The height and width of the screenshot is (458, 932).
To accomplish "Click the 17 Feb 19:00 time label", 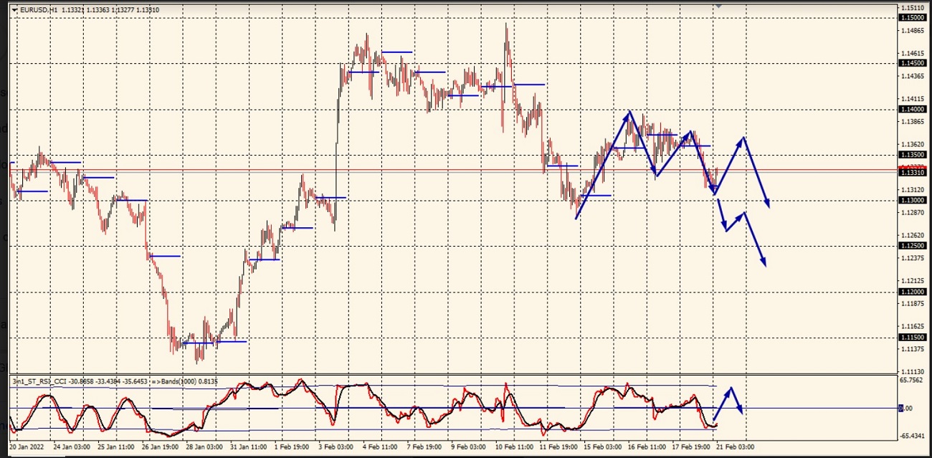I will (693, 447).
